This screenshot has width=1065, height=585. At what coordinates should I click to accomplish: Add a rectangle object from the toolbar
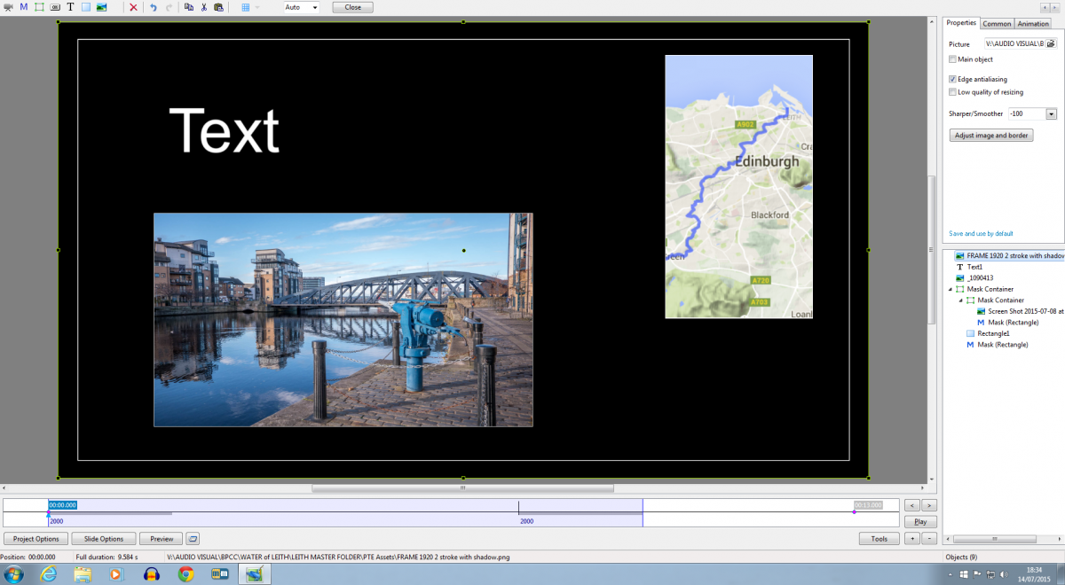[x=85, y=7]
